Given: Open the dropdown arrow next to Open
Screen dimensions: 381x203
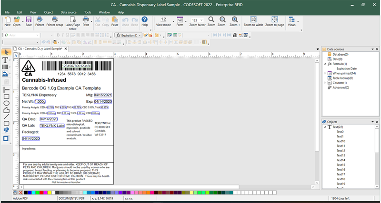Looking at the screenshot, I should [x=22, y=21].
